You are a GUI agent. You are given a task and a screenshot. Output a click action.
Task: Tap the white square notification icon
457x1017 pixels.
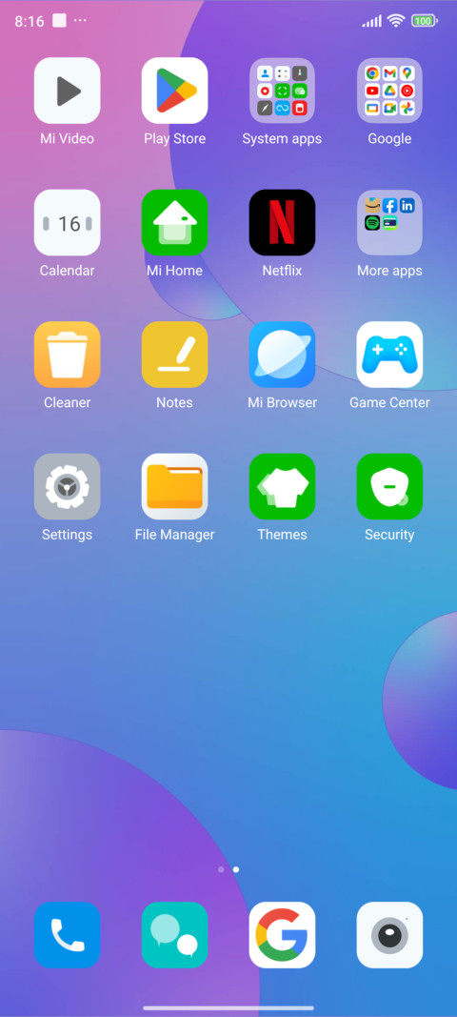point(59,21)
